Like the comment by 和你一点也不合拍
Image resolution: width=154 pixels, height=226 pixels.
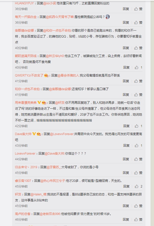point(138,95)
